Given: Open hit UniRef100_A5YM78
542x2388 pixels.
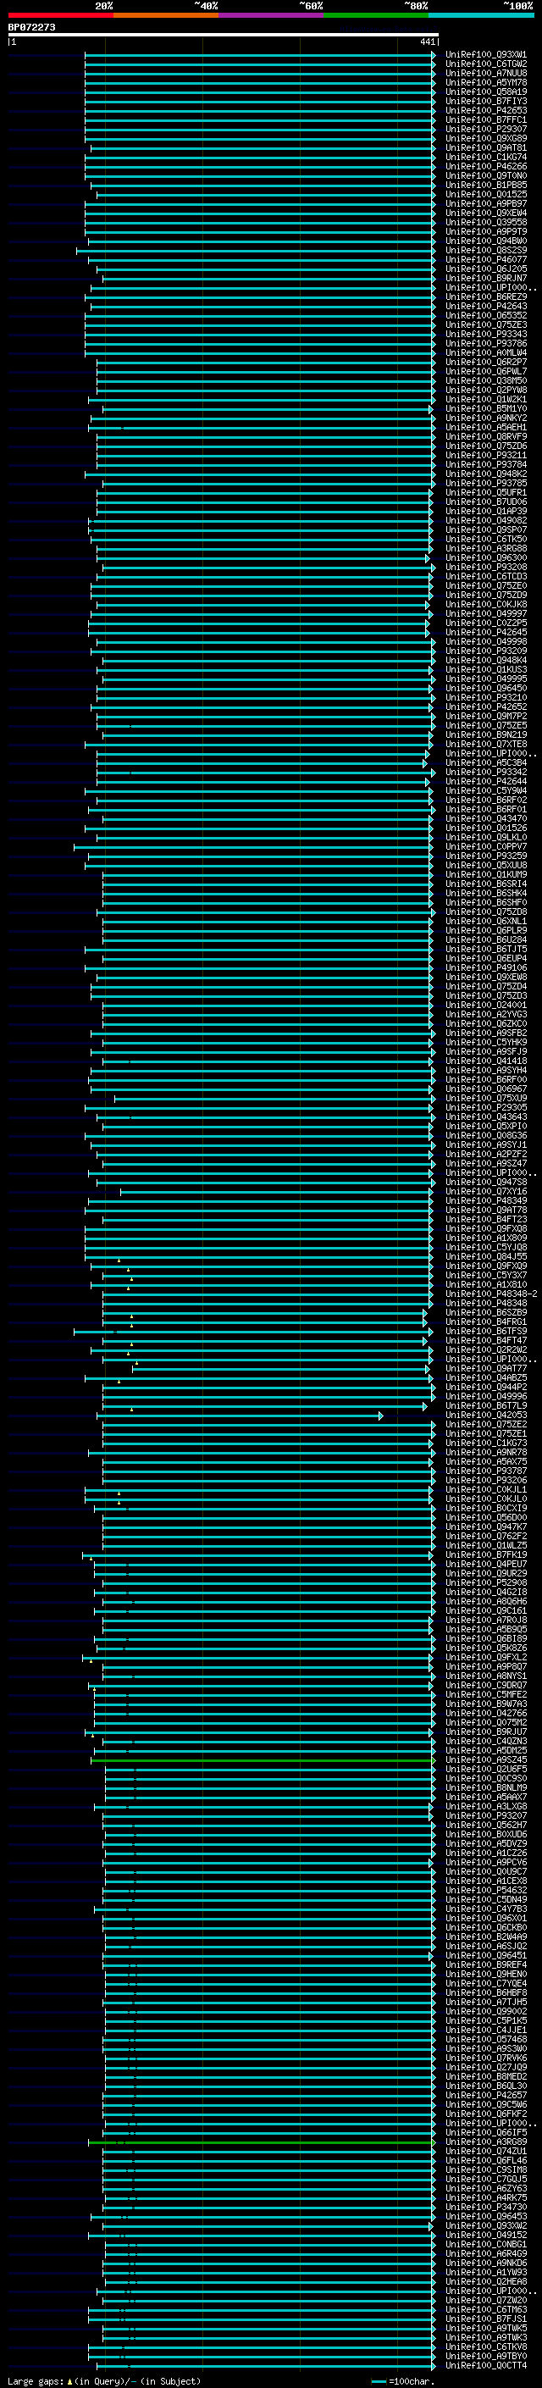Looking at the screenshot, I should pyautogui.click(x=486, y=82).
